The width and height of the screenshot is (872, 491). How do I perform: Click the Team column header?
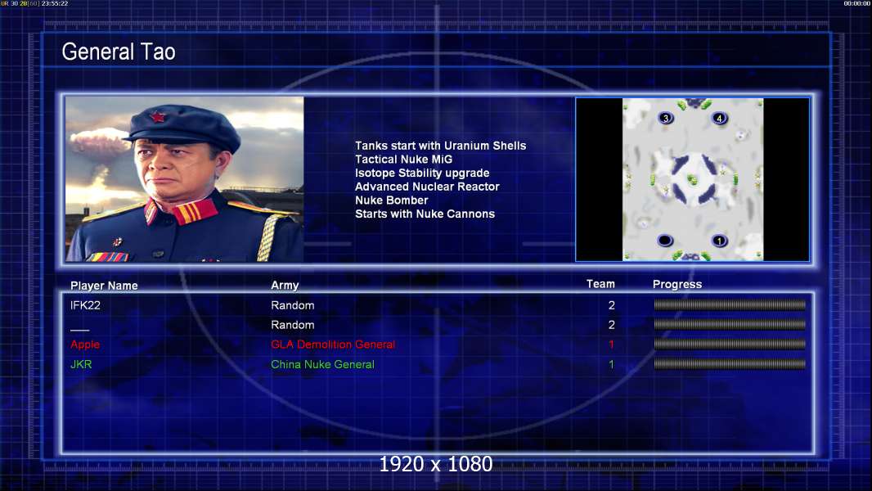(600, 284)
